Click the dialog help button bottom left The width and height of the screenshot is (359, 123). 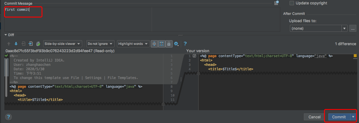[8, 117]
